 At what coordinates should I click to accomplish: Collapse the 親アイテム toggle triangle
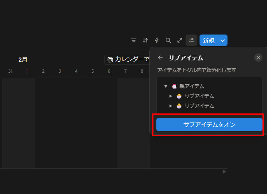click(x=165, y=86)
